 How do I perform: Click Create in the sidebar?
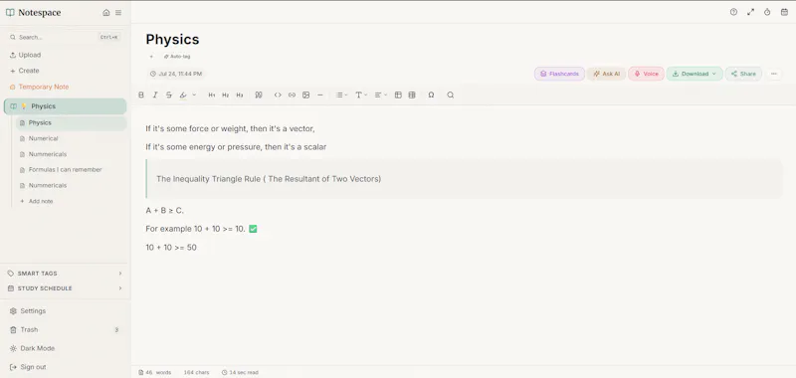[24, 71]
